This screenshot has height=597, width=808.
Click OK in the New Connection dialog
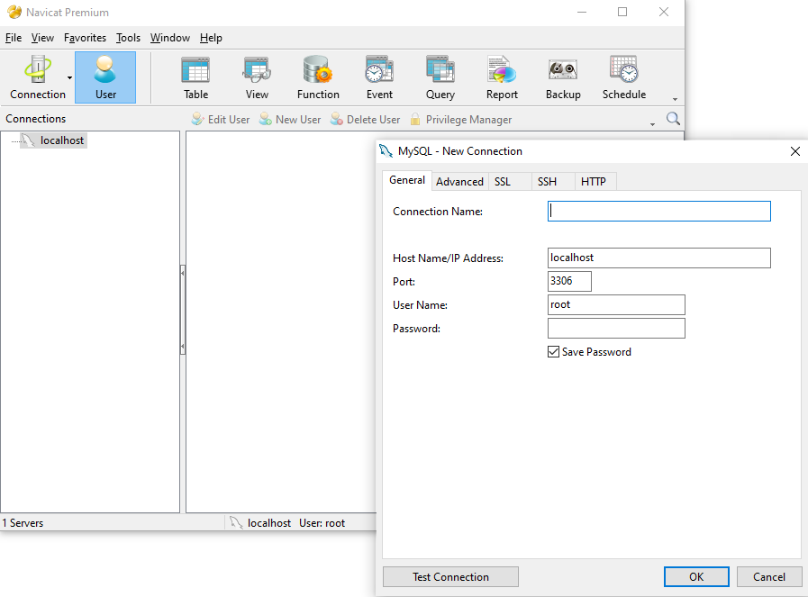point(696,577)
